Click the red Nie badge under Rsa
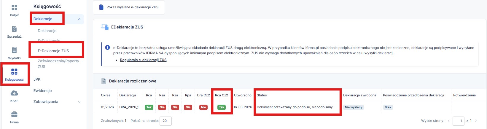Image resolution: width=487 pixels, height=129 pixels. [x=162, y=107]
